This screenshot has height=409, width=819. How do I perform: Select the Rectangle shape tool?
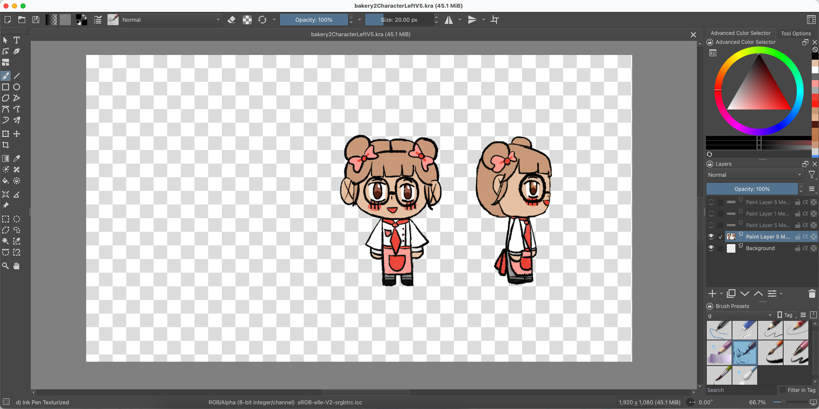pos(6,87)
